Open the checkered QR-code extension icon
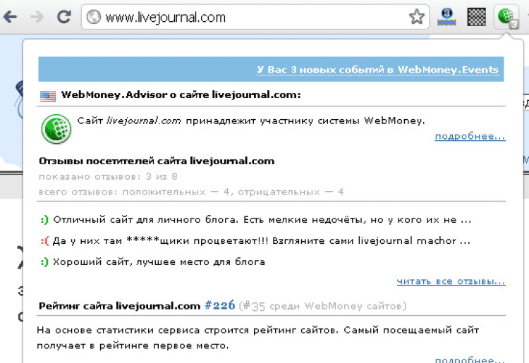Image resolution: width=529 pixels, height=363 pixels. pos(476,17)
